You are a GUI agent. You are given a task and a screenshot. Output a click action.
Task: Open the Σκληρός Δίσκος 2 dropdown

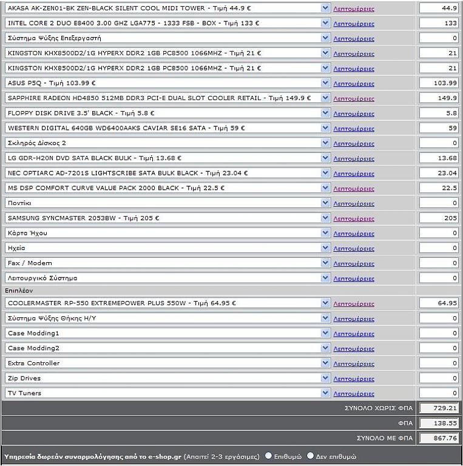[167, 143]
